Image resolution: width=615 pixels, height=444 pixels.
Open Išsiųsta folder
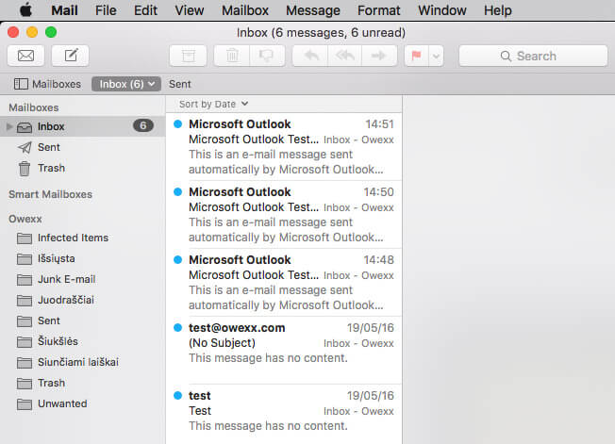pos(82,258)
